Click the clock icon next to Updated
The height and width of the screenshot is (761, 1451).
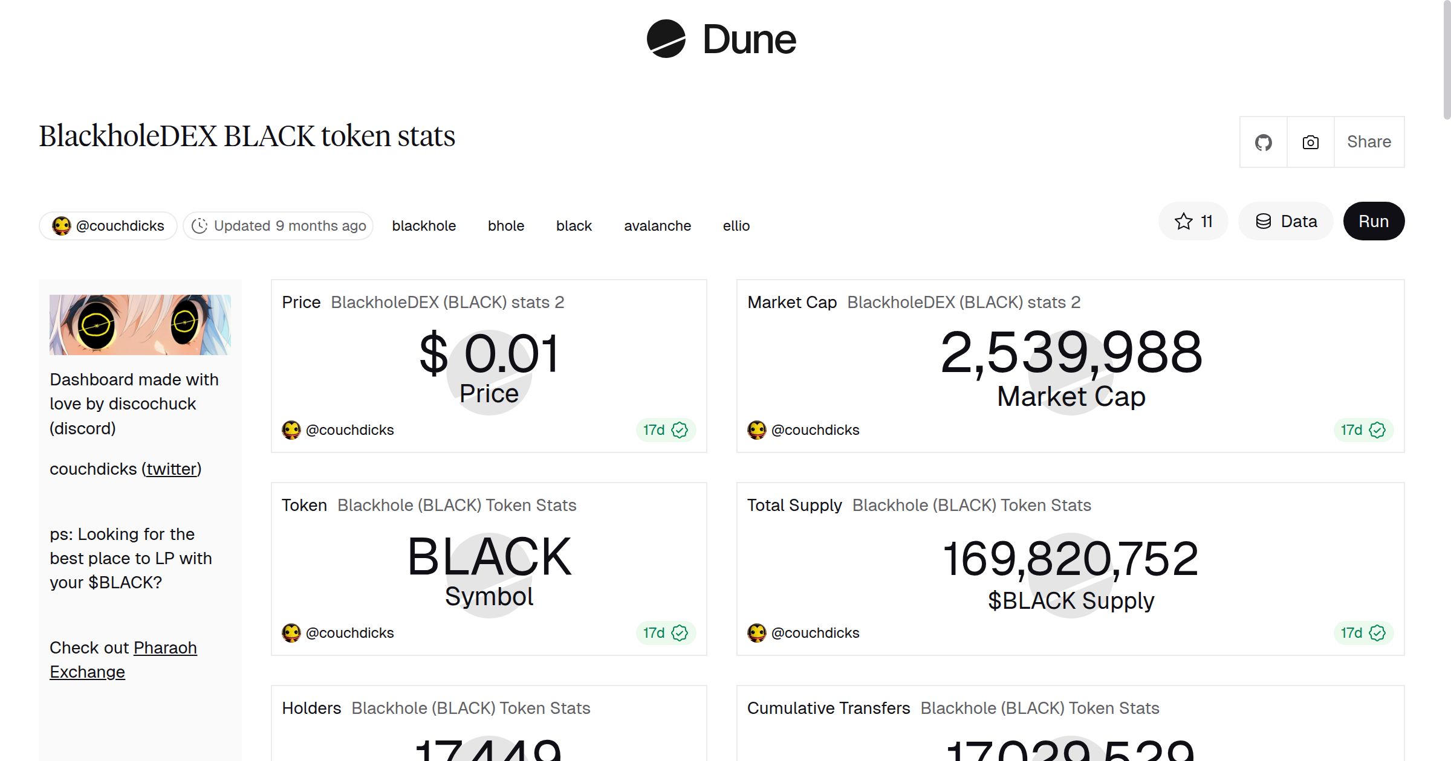tap(201, 225)
